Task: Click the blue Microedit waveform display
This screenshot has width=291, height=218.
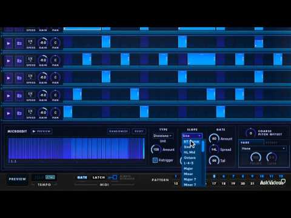Action: [x=76, y=149]
